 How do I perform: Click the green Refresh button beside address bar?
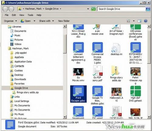(93, 9)
